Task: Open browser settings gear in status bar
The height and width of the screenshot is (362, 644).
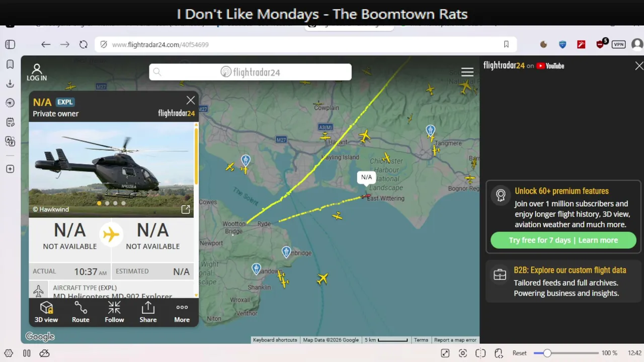Action: click(9, 353)
